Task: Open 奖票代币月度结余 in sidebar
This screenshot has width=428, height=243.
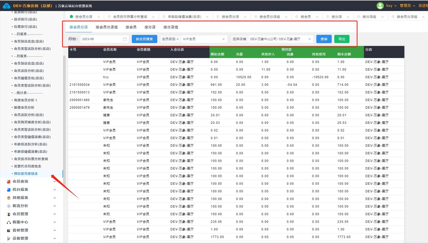Action: pyautogui.click(x=28, y=166)
